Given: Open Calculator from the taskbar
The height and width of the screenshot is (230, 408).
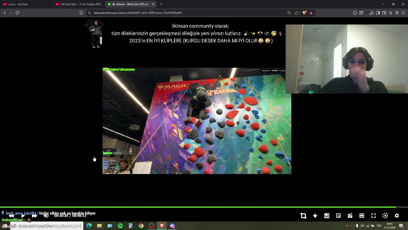Looking at the screenshot, I should [131, 226].
